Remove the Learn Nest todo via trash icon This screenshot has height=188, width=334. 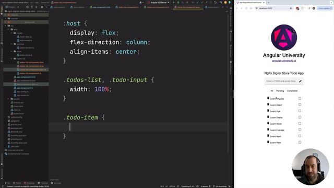click(x=268, y=136)
